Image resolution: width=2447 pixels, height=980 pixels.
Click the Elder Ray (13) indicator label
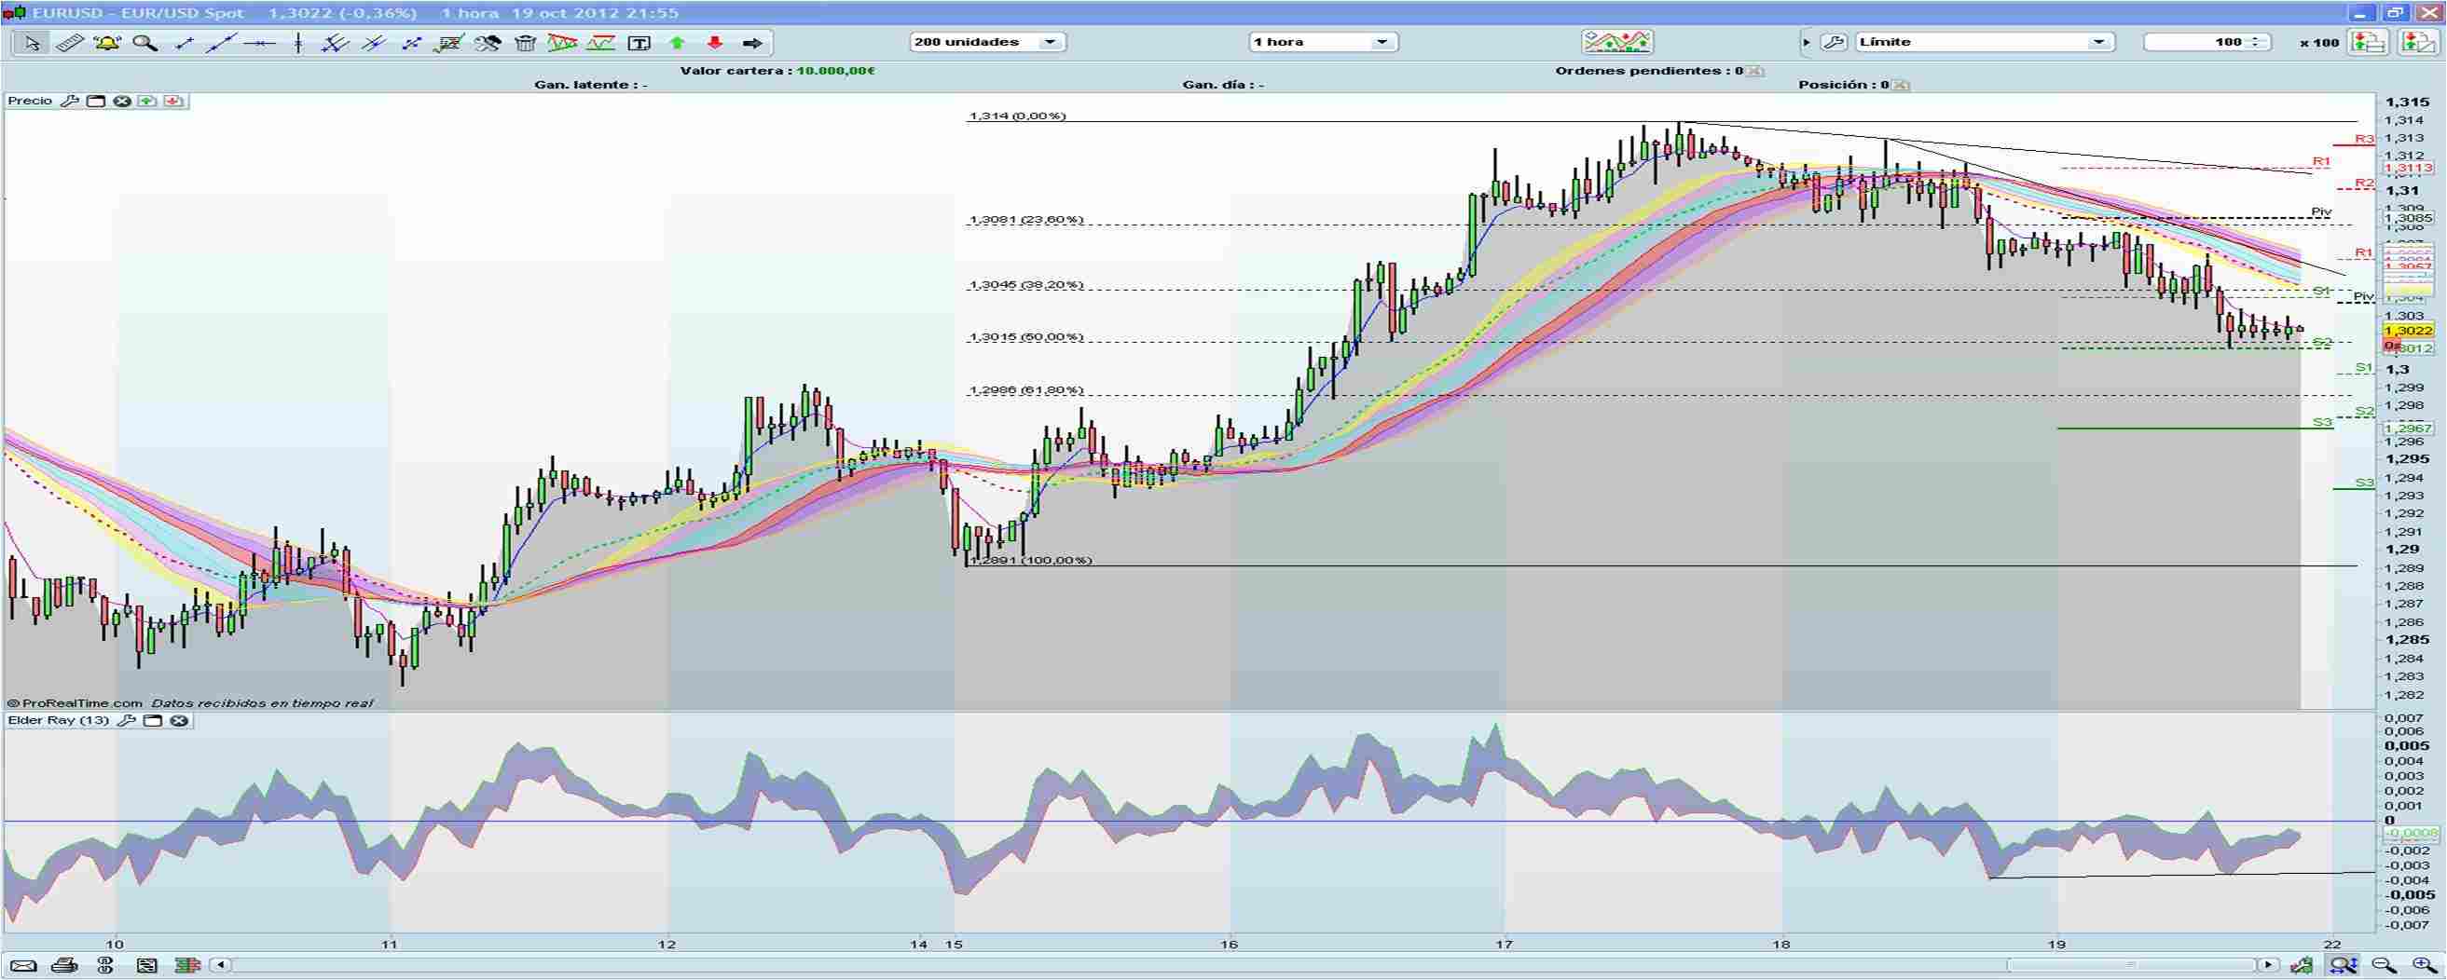pyautogui.click(x=57, y=720)
